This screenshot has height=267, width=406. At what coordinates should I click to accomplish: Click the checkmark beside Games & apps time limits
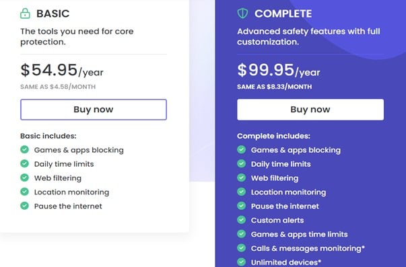click(241, 234)
